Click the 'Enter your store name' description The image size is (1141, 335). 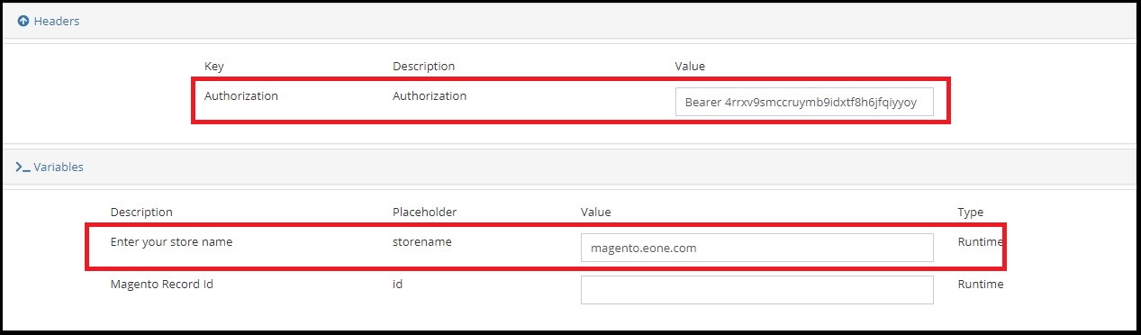tap(171, 241)
